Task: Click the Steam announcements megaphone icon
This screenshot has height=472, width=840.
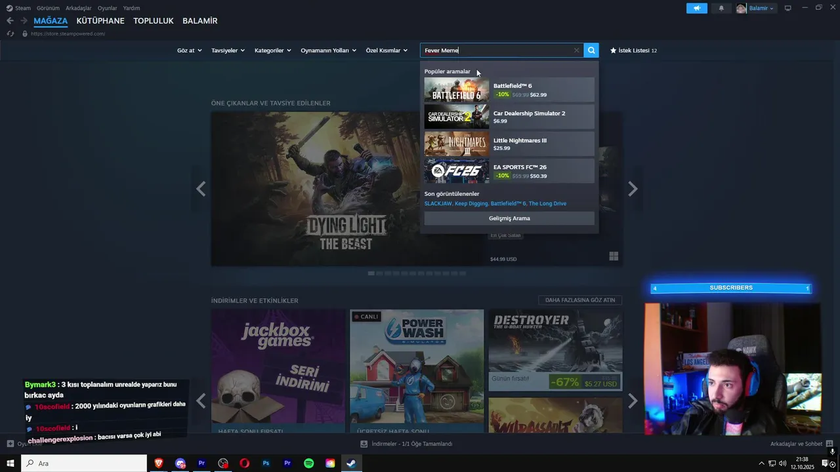Action: click(x=696, y=9)
